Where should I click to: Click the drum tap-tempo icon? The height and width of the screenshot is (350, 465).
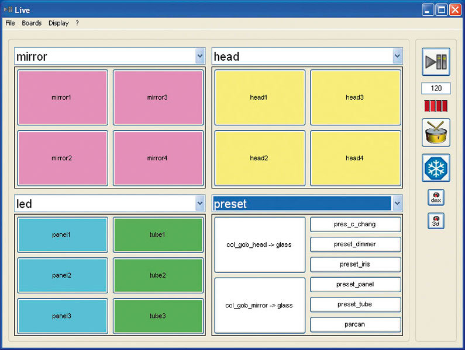pyautogui.click(x=436, y=133)
